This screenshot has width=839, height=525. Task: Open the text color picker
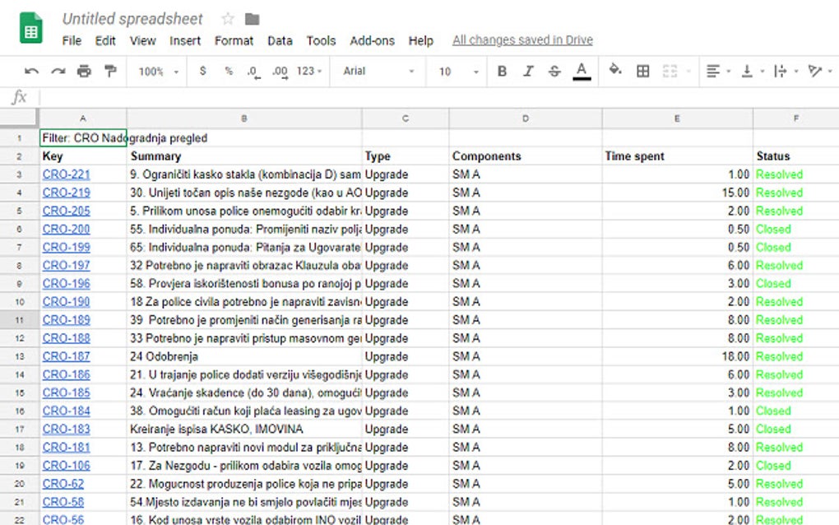580,72
